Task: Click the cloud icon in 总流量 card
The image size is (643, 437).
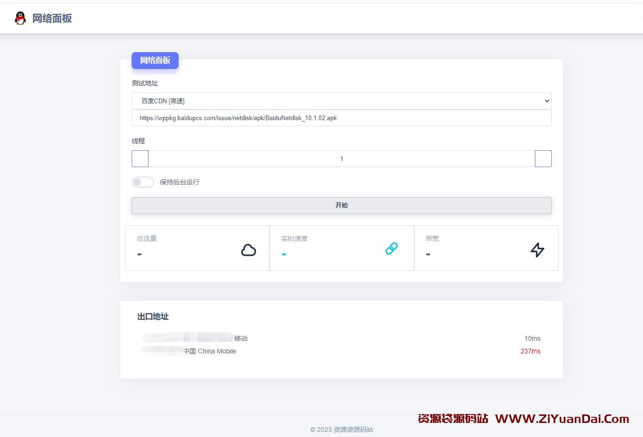Action: (x=249, y=250)
